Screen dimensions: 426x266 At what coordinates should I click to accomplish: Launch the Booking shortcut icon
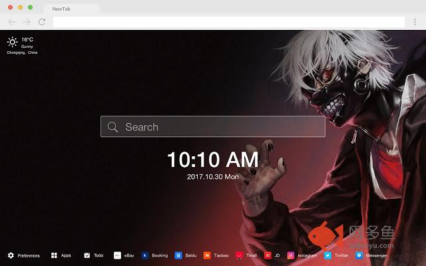pos(145,255)
